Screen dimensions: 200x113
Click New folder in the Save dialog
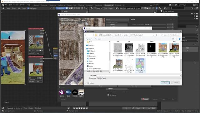click(x=98, y=39)
